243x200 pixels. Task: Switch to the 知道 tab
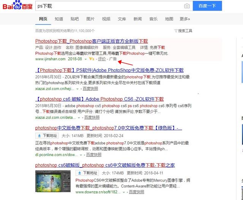[59, 19]
